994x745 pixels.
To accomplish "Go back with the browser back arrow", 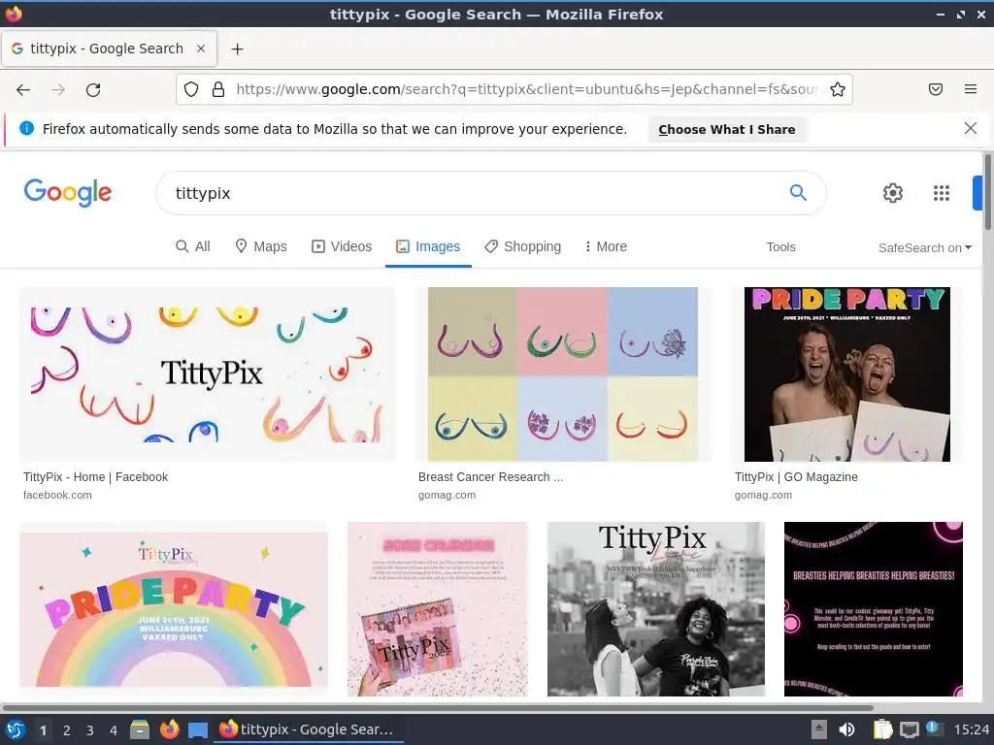I will coord(23,90).
